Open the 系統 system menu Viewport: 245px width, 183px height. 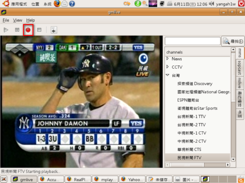47,4
